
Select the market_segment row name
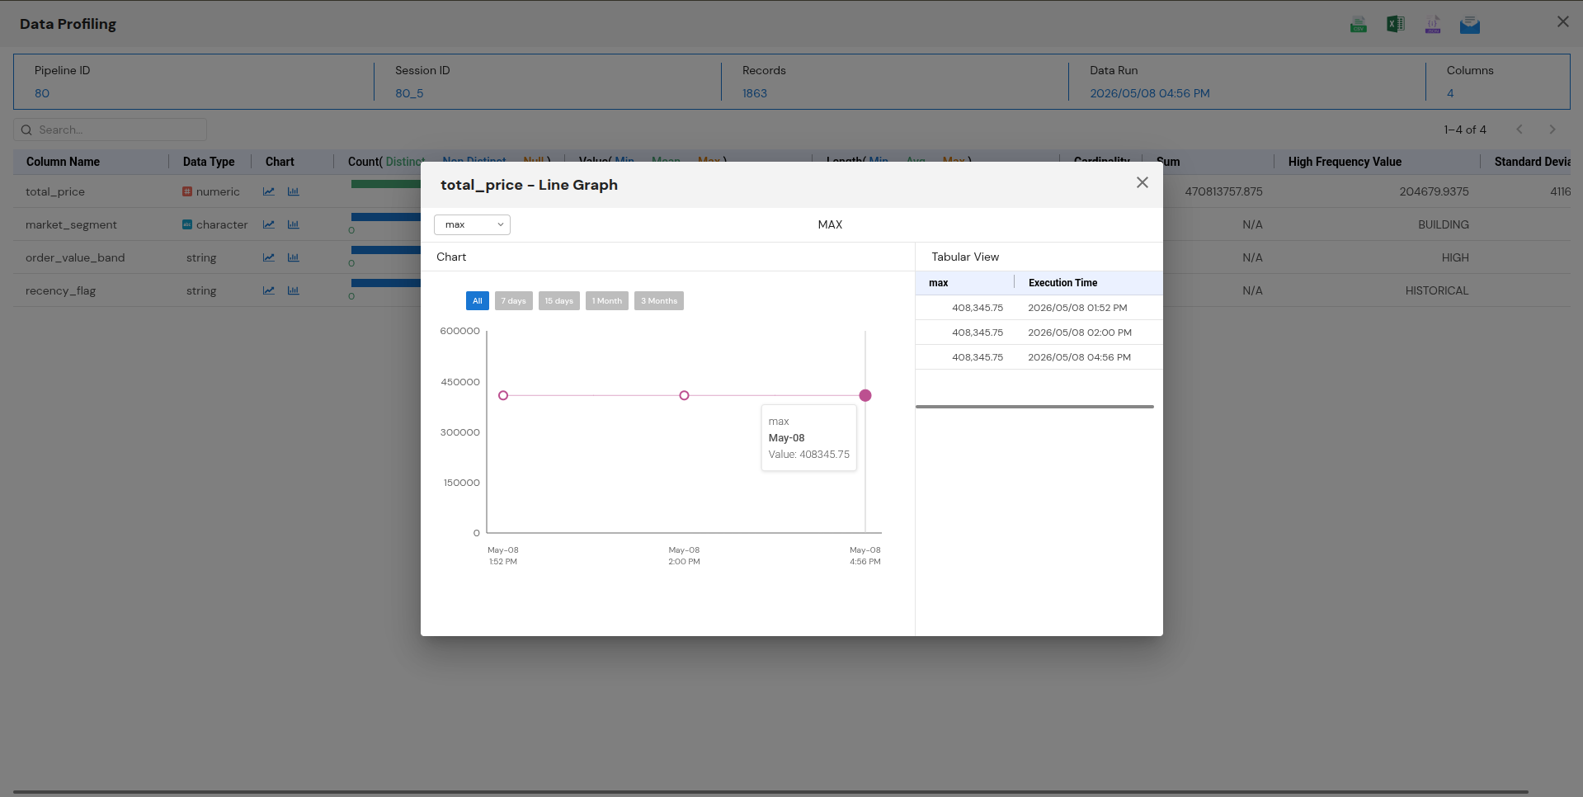[x=71, y=224]
